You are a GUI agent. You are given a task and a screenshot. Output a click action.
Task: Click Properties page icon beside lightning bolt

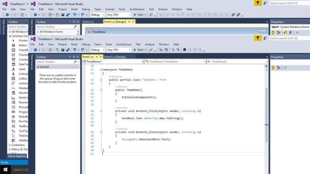pos(285,32)
